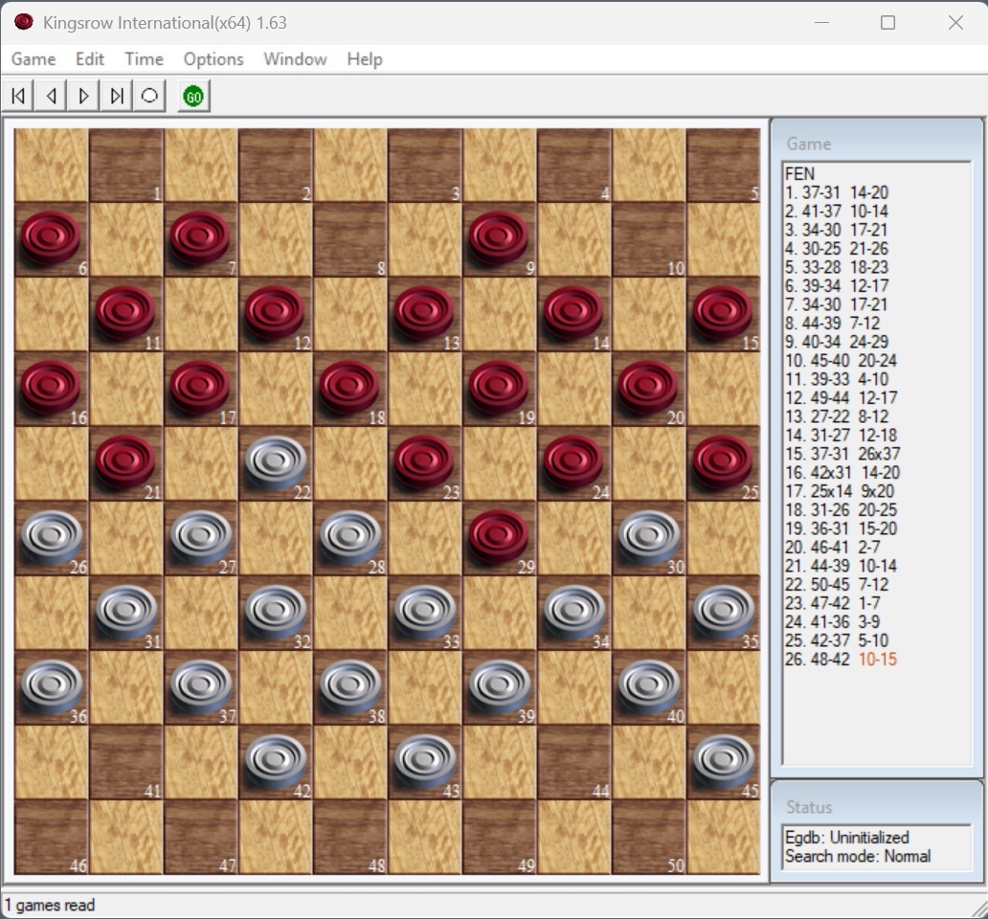The image size is (988, 919).
Task: Open the Game menu
Action: 34,59
